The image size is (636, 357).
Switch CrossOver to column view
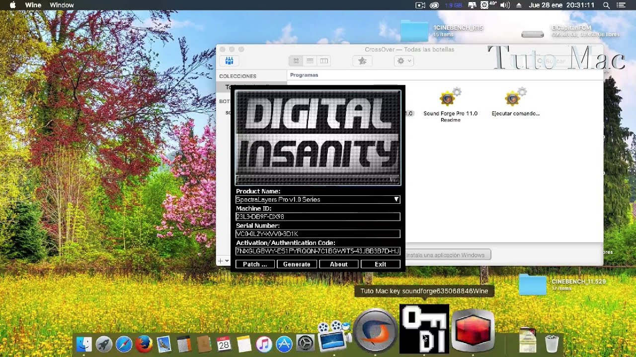click(x=324, y=61)
